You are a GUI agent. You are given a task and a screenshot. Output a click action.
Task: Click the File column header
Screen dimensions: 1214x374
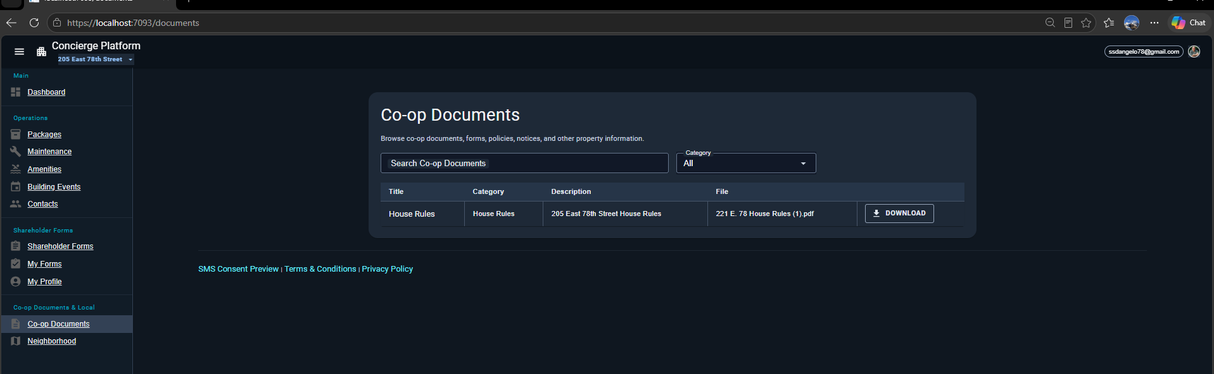click(722, 191)
